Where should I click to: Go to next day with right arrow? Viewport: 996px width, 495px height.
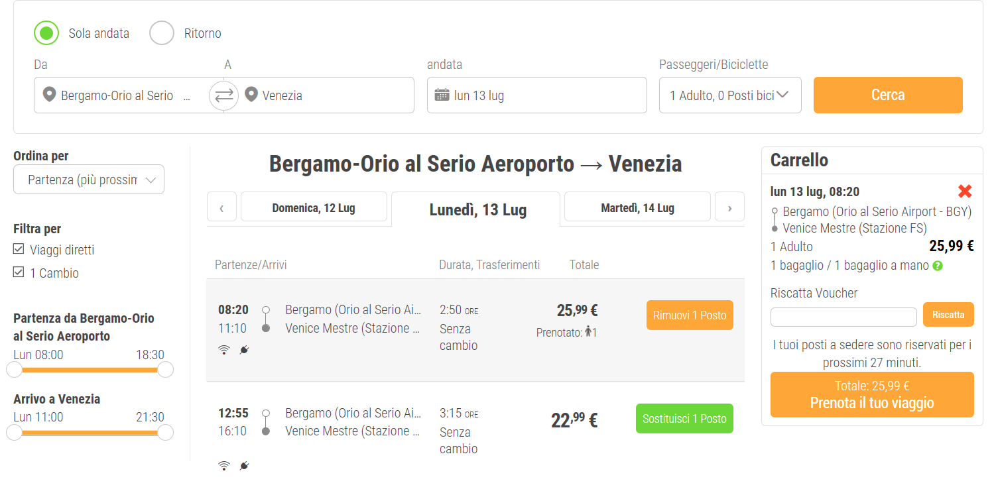pos(729,207)
